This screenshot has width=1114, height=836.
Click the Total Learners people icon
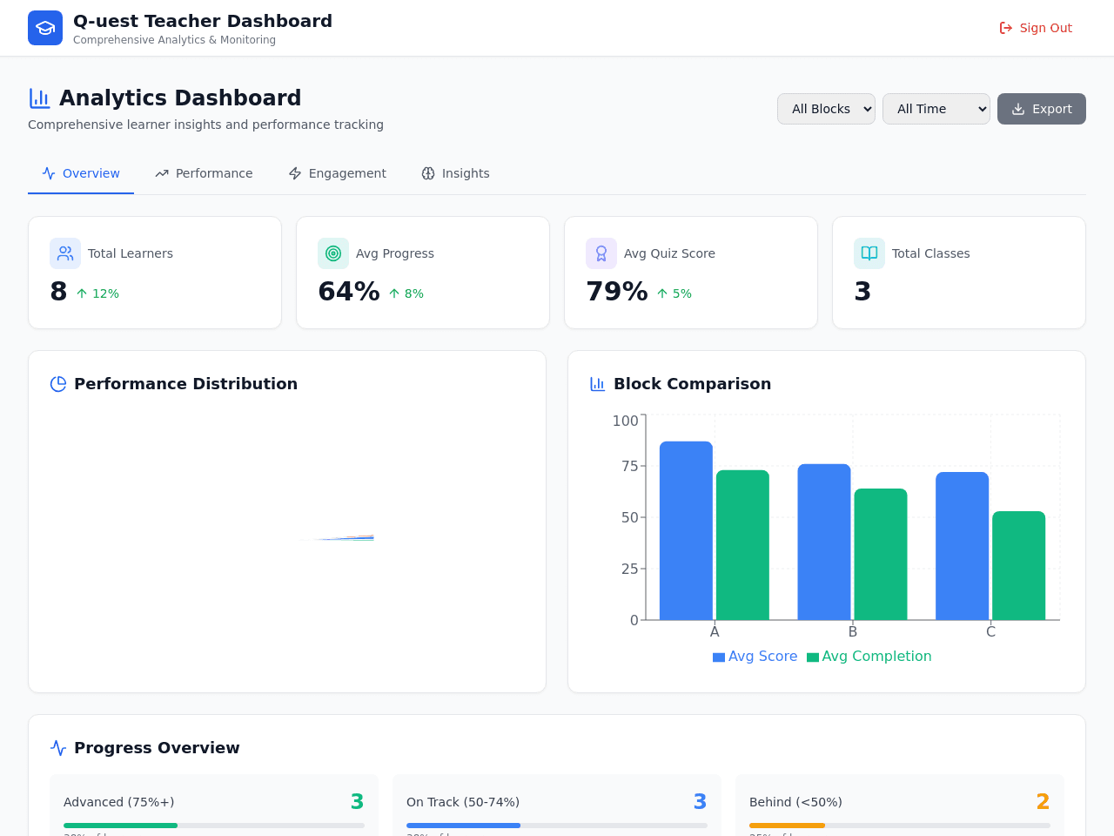coord(65,253)
